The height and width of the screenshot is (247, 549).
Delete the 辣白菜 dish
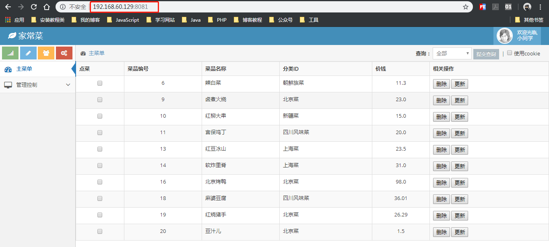pyautogui.click(x=441, y=84)
